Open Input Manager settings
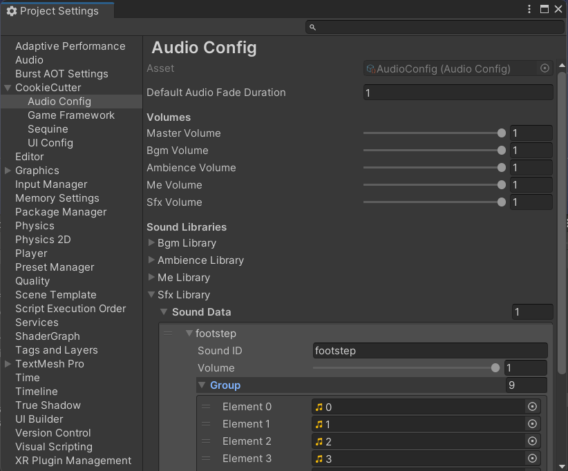 51,184
